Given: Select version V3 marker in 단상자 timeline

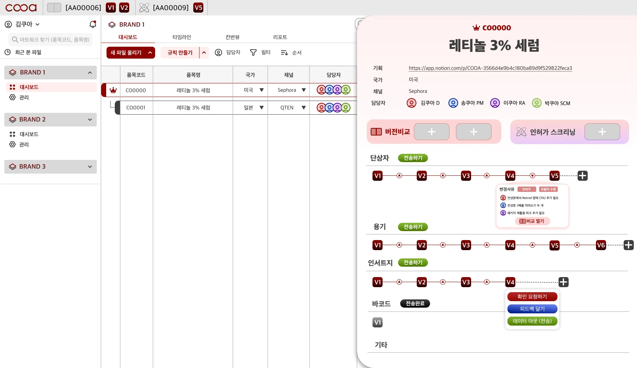Looking at the screenshot, I should 466,176.
